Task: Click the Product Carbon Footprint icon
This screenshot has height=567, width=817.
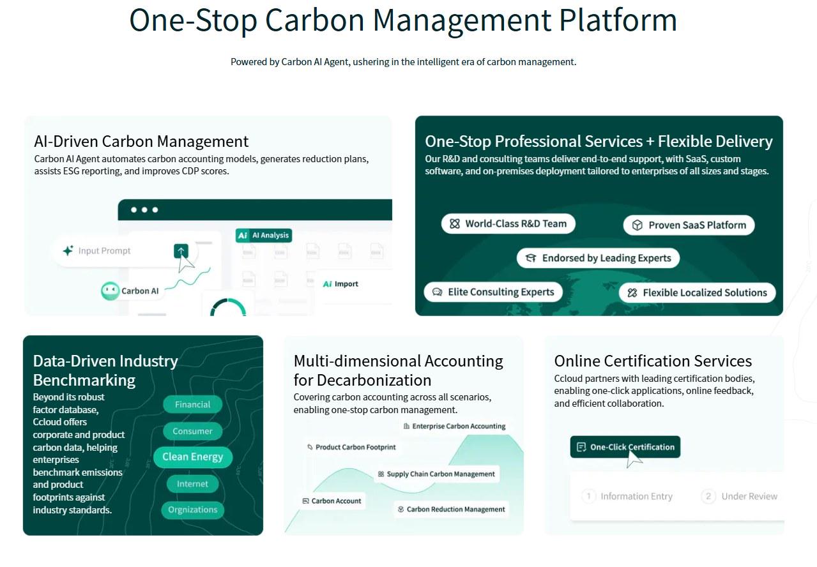Action: 310,447
